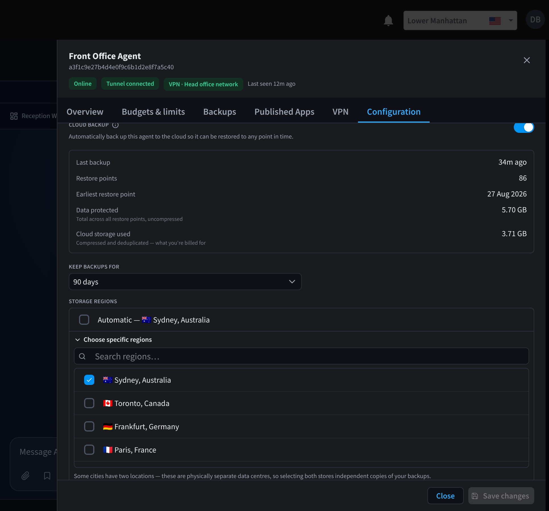Click the search magnifier icon in regions
Image resolution: width=549 pixels, height=511 pixels.
point(82,356)
